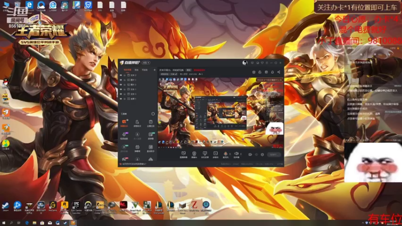Image resolution: width=402 pixels, height=226 pixels.
Task: Open the person-silhouette tool in toolbox first row
Action: 137,123
